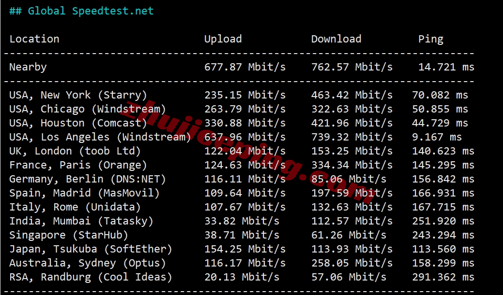Select the Ping column header
The image size is (503, 295).
[x=431, y=39]
